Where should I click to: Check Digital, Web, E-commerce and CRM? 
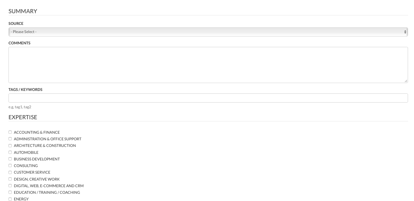coord(10,186)
